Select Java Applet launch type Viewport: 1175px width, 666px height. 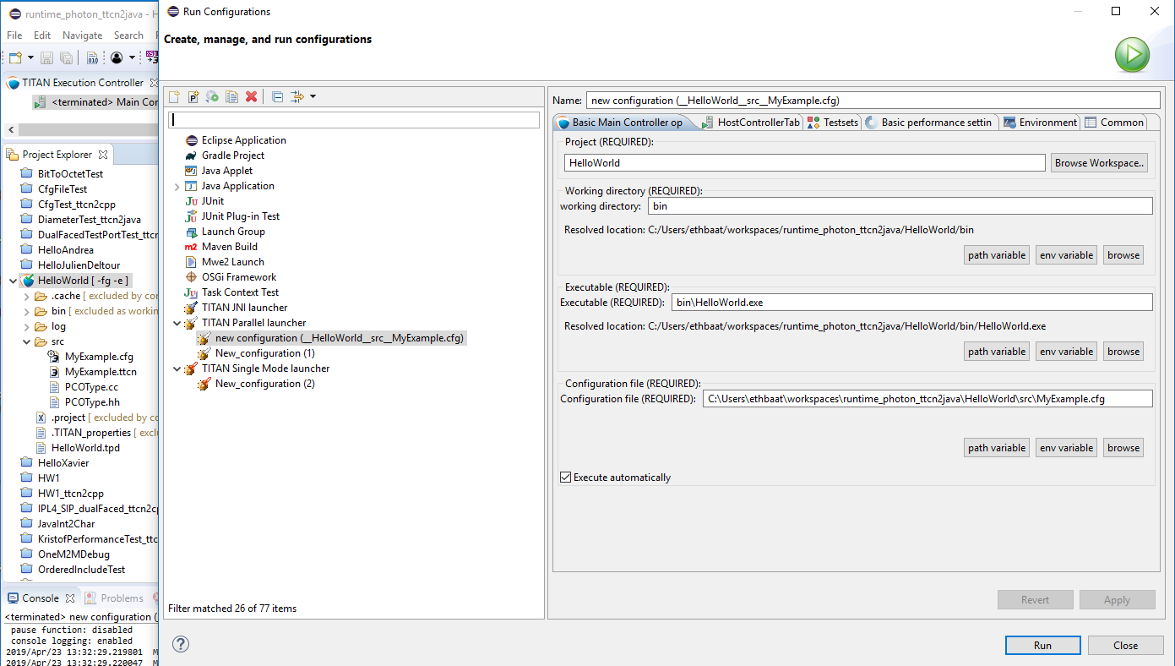click(x=218, y=171)
